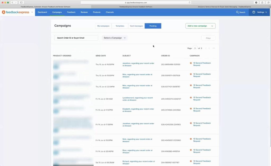Image resolution: width=271 pixels, height=166 pixels.
Task: Click star icon in order 202-6805488-1329130 row
Action: click(x=191, y=63)
